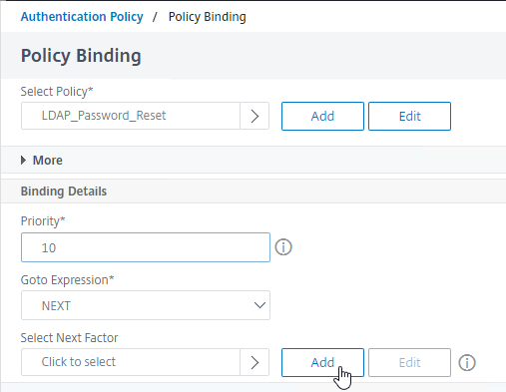Open the next factor picker arrow beside Click to select
Image resolution: width=506 pixels, height=392 pixels.
coord(254,362)
